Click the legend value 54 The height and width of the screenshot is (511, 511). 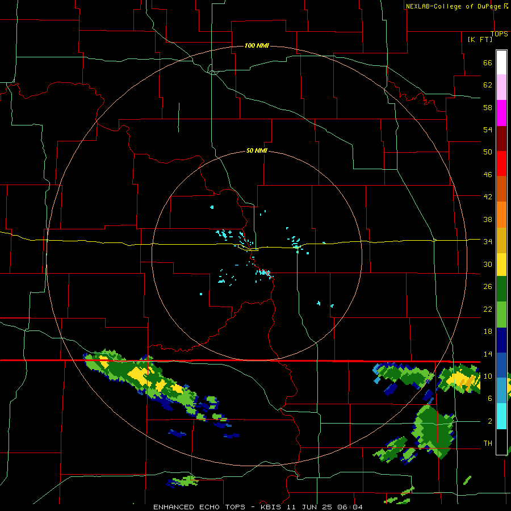488,129
